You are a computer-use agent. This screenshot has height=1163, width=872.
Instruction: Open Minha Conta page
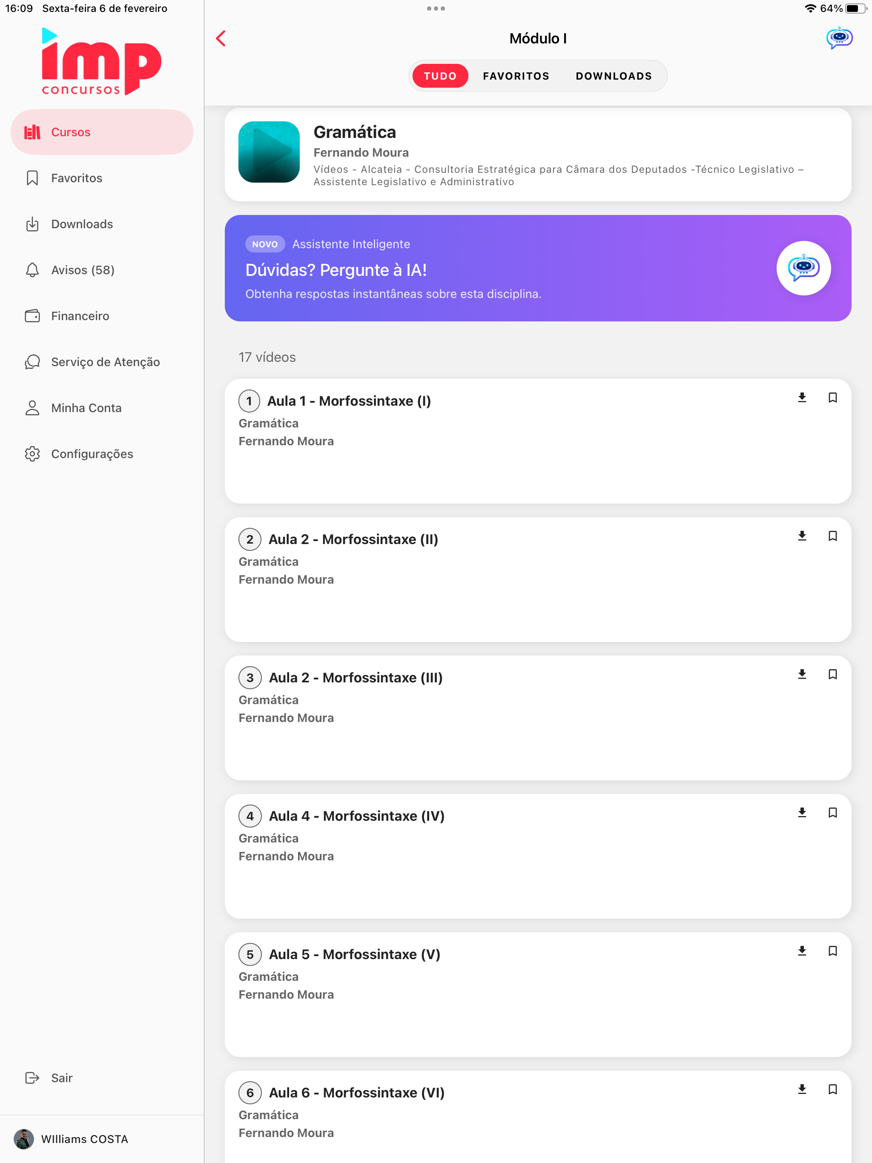tap(102, 408)
